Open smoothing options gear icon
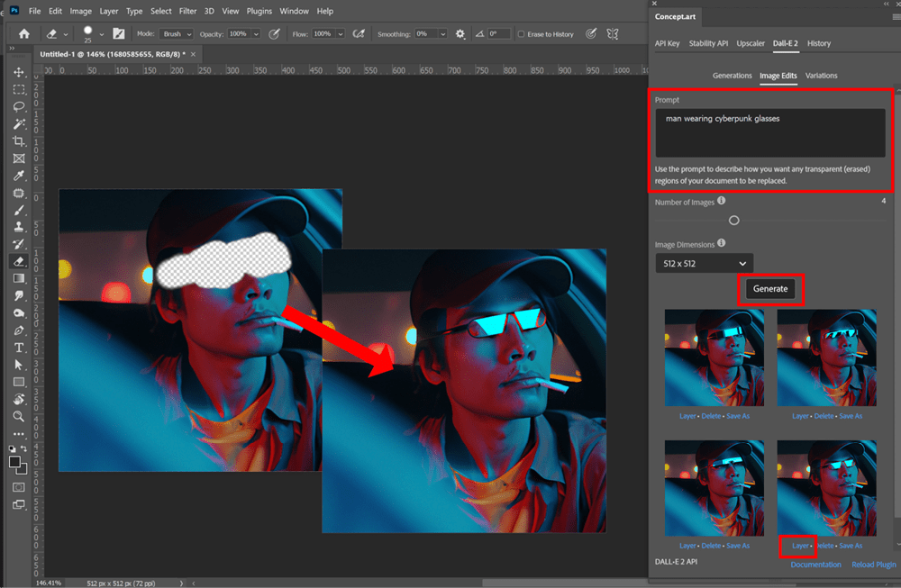Screen dimensions: 901x588 (x=460, y=34)
